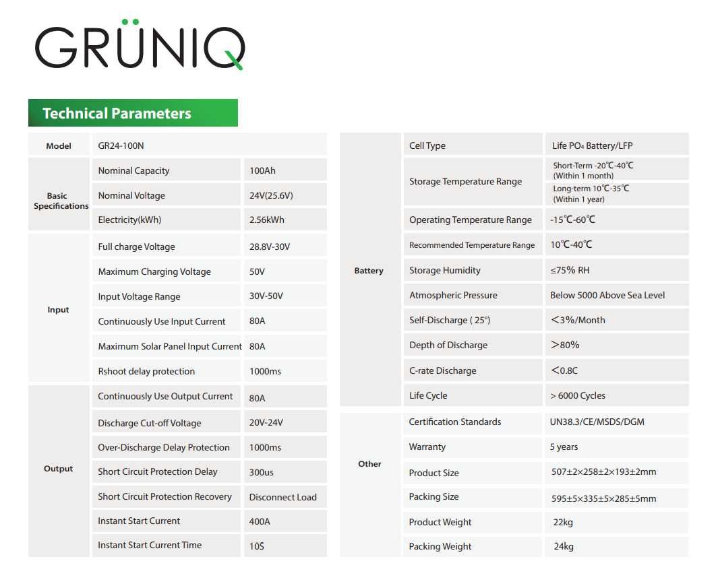
Task: Click the Packing Size label
Action: point(433,496)
